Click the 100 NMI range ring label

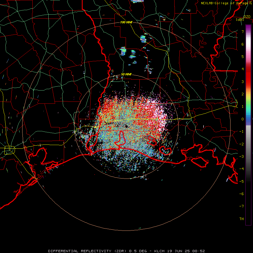[x=126, y=22]
